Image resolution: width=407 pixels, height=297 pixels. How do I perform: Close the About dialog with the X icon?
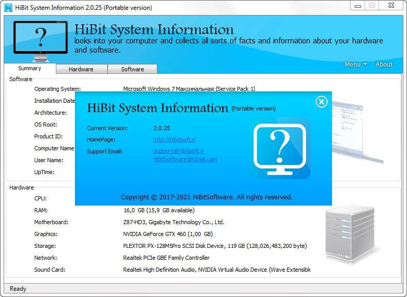point(321,102)
